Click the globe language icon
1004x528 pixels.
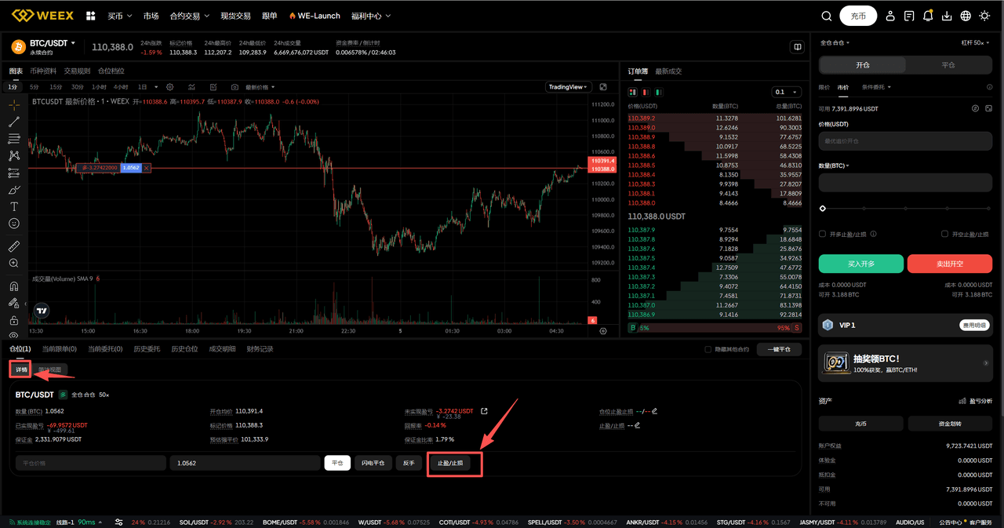[x=966, y=16]
